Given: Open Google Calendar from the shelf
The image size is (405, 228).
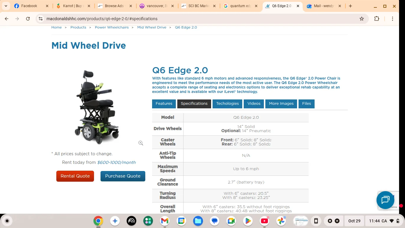Looking at the screenshot, I should pyautogui.click(x=181, y=221).
